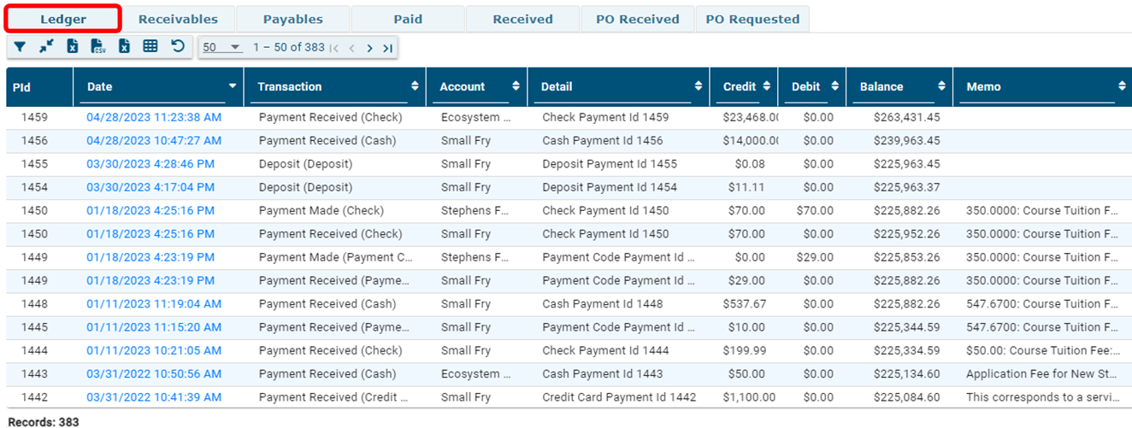Switch to the Receivables tab
The image size is (1132, 428).
[178, 19]
